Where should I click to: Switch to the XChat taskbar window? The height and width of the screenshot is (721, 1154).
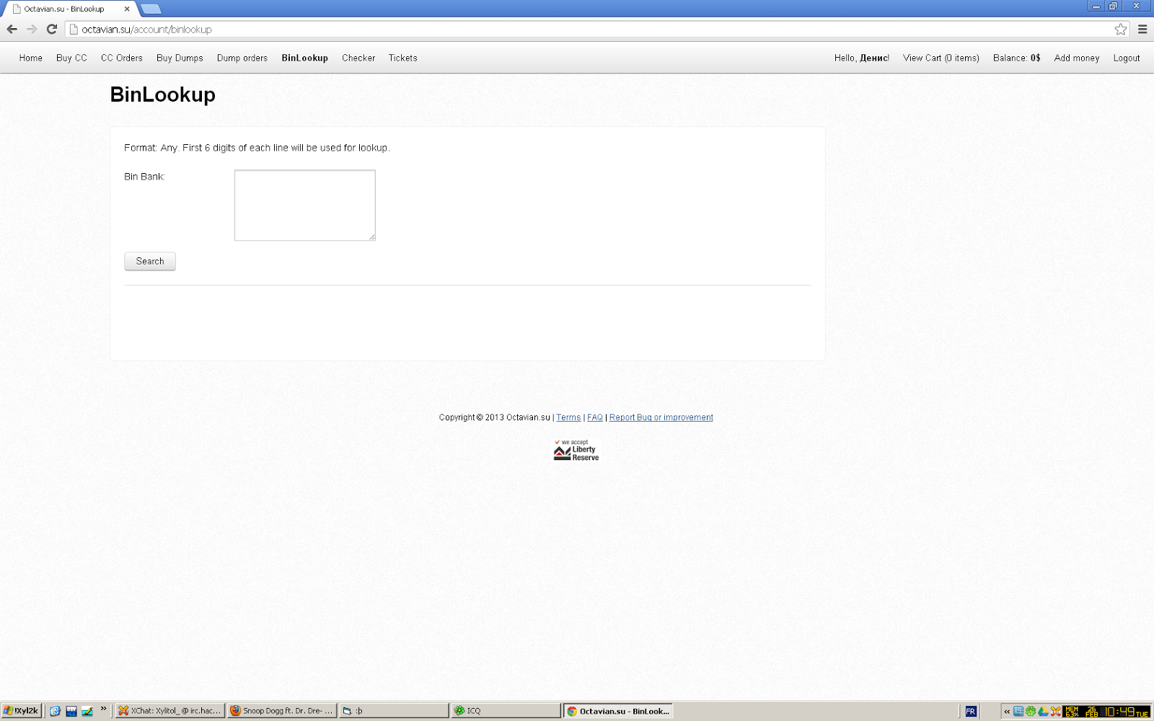[170, 711]
